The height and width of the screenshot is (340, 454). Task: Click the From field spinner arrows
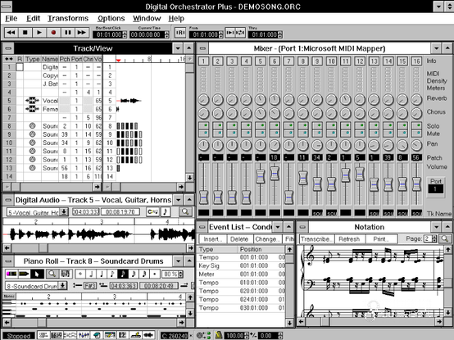pos(221,34)
